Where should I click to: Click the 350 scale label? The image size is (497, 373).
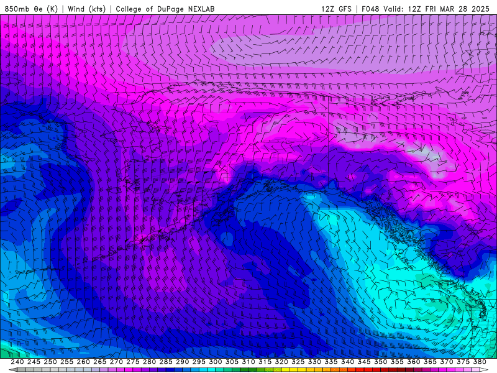point(381,362)
